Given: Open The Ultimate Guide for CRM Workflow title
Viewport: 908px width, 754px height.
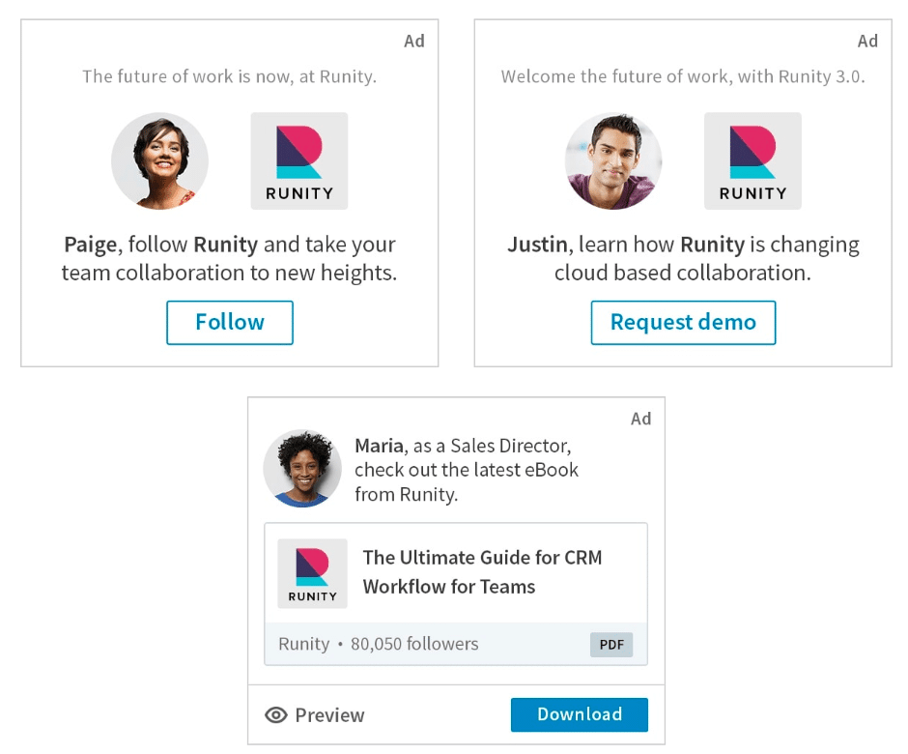Looking at the screenshot, I should coord(482,571).
